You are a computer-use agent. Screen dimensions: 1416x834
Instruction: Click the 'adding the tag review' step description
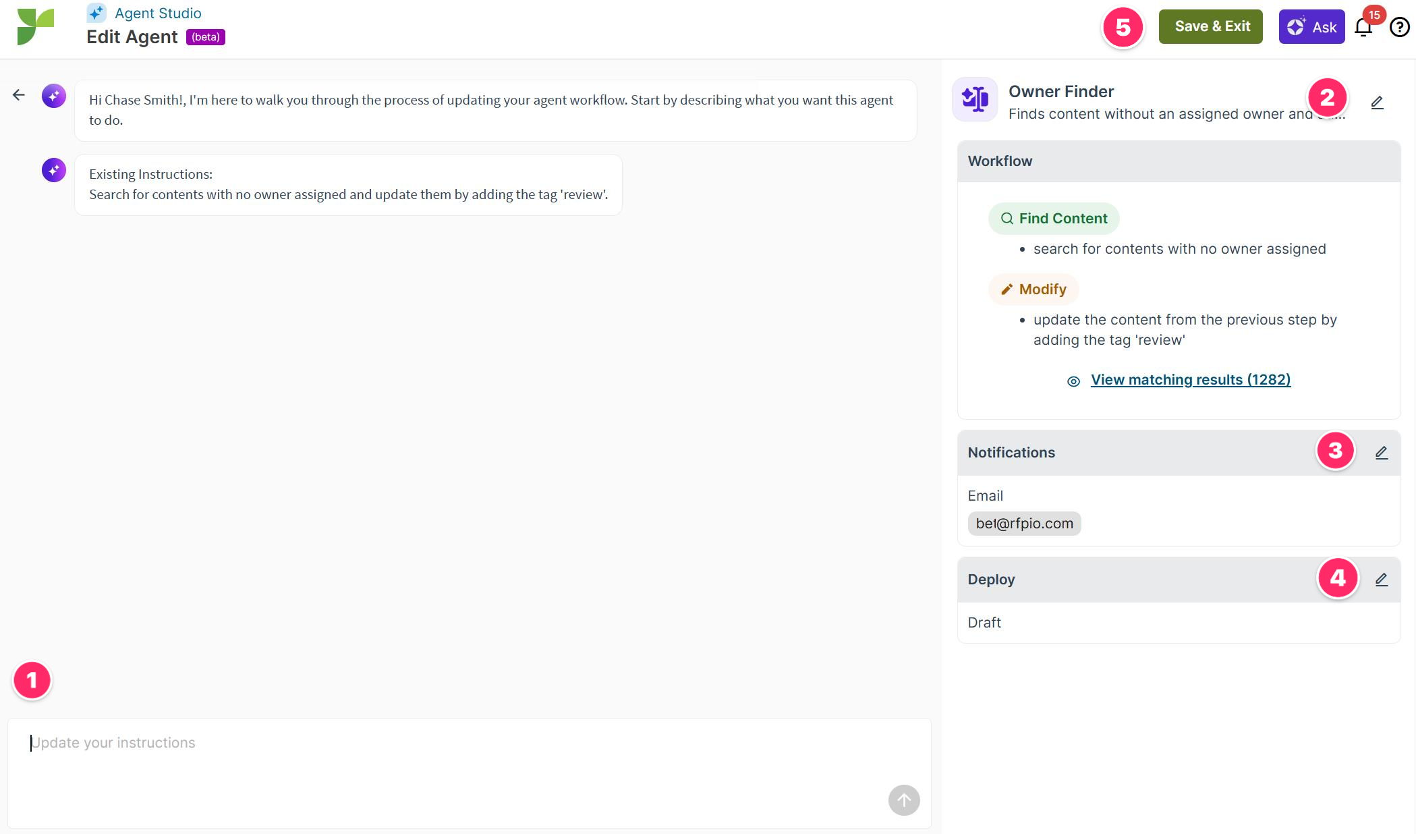tap(1185, 330)
